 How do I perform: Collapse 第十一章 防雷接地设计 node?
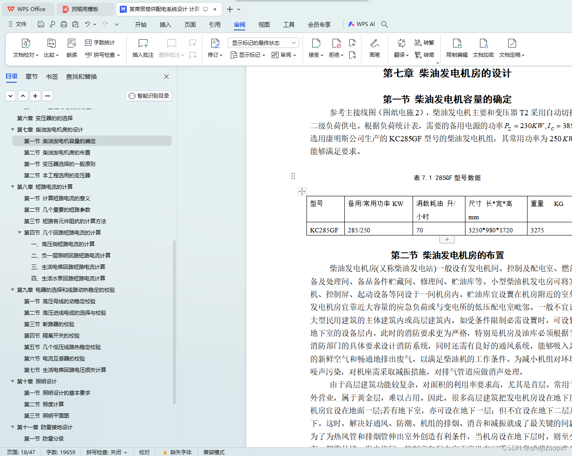pos(12,427)
